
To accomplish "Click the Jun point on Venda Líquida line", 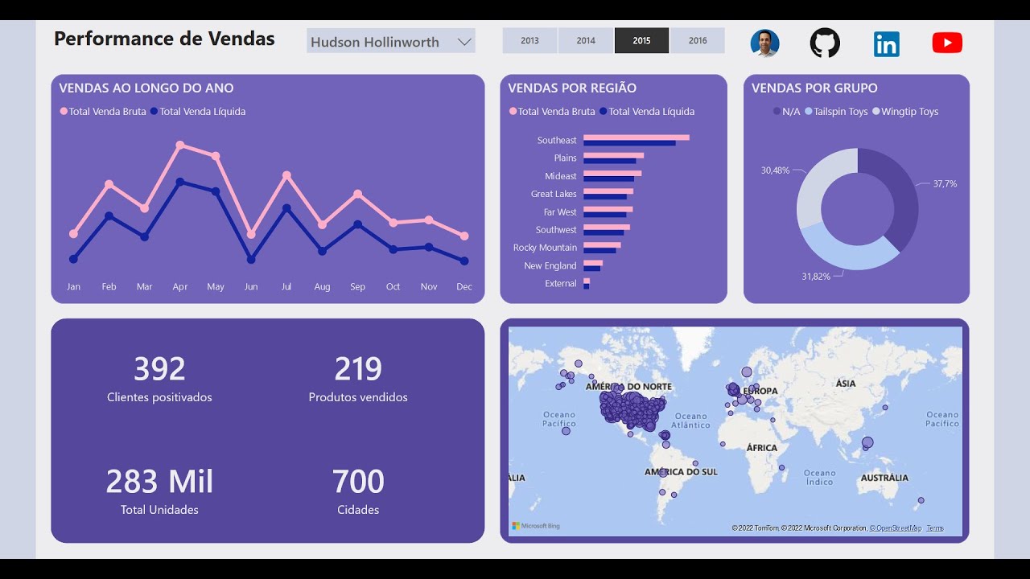I will 251,260.
